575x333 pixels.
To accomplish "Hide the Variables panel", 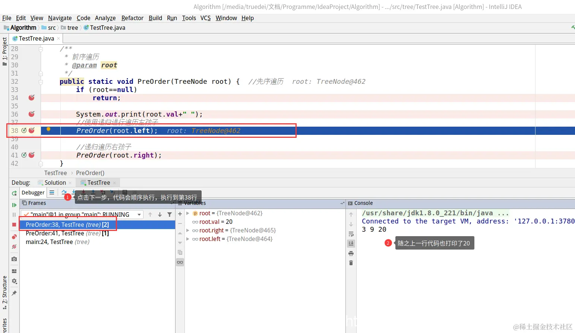I will [x=342, y=203].
